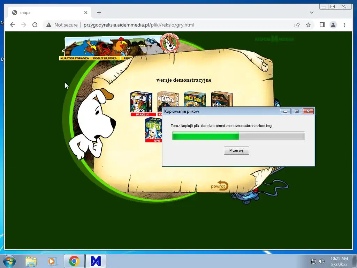
Task: Open the Reksio W Akcji game box
Action: point(141,102)
